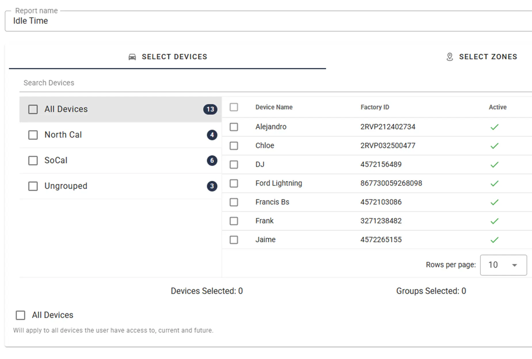532x359 pixels.
Task: Check the All Devices group checkbox
Action: click(33, 109)
